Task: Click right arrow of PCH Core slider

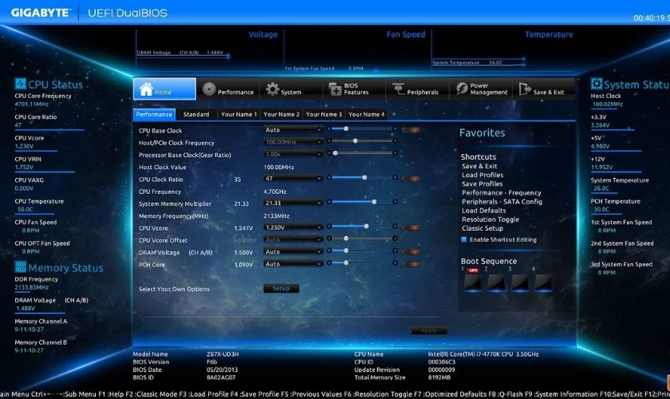Action: pos(395,263)
